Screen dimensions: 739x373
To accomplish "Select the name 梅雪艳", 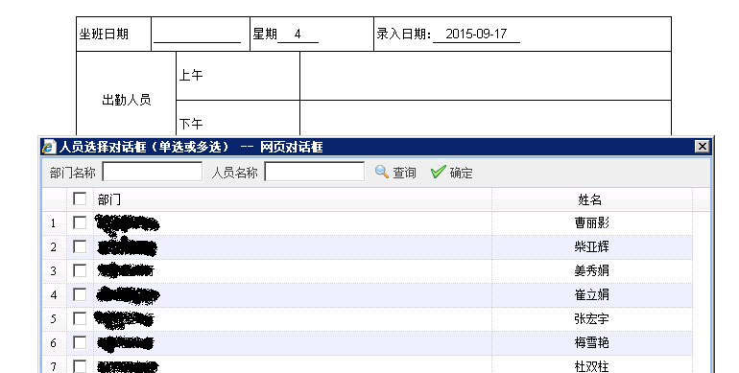I will [592, 343].
